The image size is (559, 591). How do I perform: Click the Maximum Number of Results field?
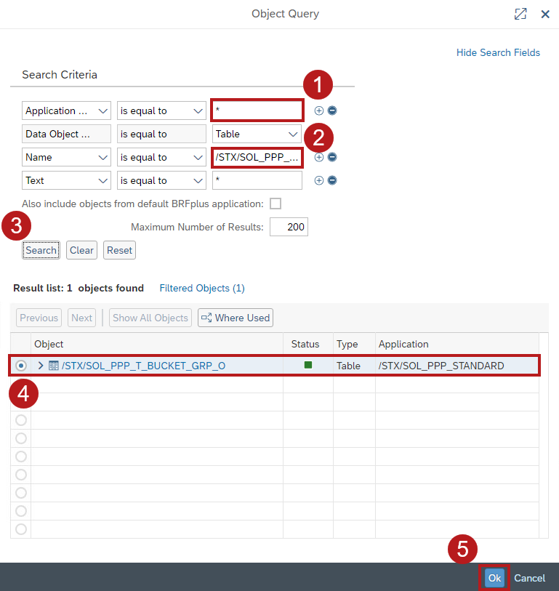[x=289, y=227]
